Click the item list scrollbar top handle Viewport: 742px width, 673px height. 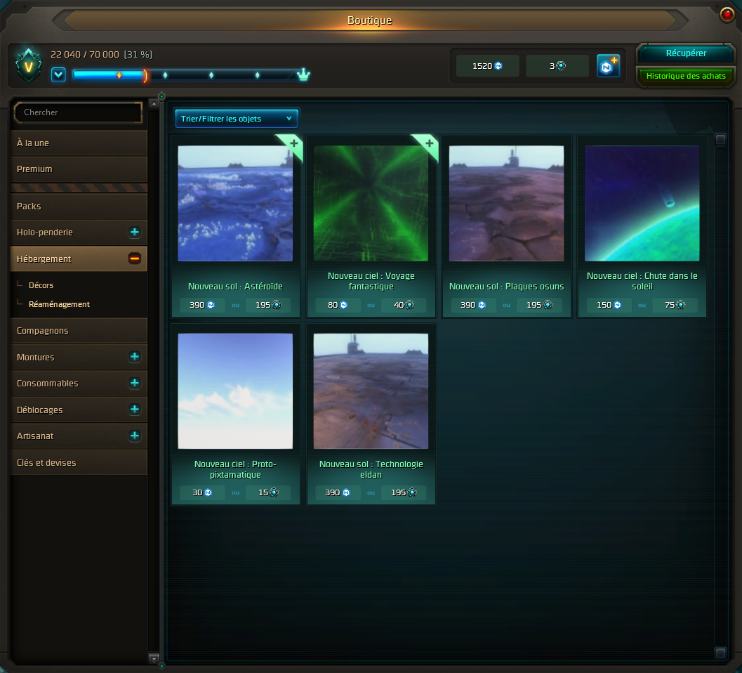click(x=720, y=139)
